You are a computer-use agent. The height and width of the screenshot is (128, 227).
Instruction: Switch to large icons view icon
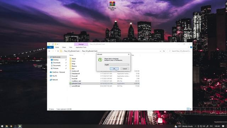(191, 109)
